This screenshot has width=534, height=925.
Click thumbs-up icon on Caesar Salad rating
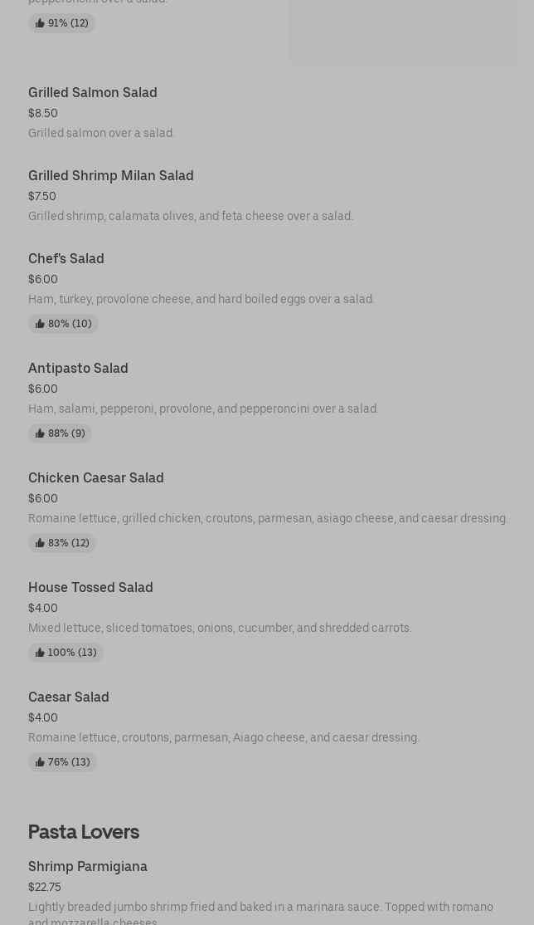tap(40, 762)
